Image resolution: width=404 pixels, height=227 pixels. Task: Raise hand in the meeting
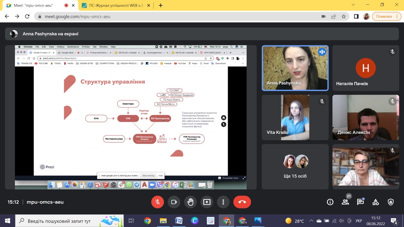190,202
